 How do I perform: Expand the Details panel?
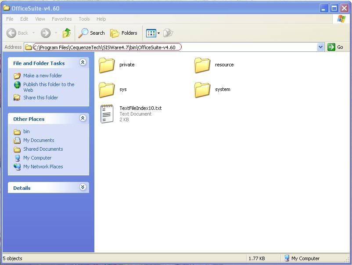pyautogui.click(x=83, y=187)
